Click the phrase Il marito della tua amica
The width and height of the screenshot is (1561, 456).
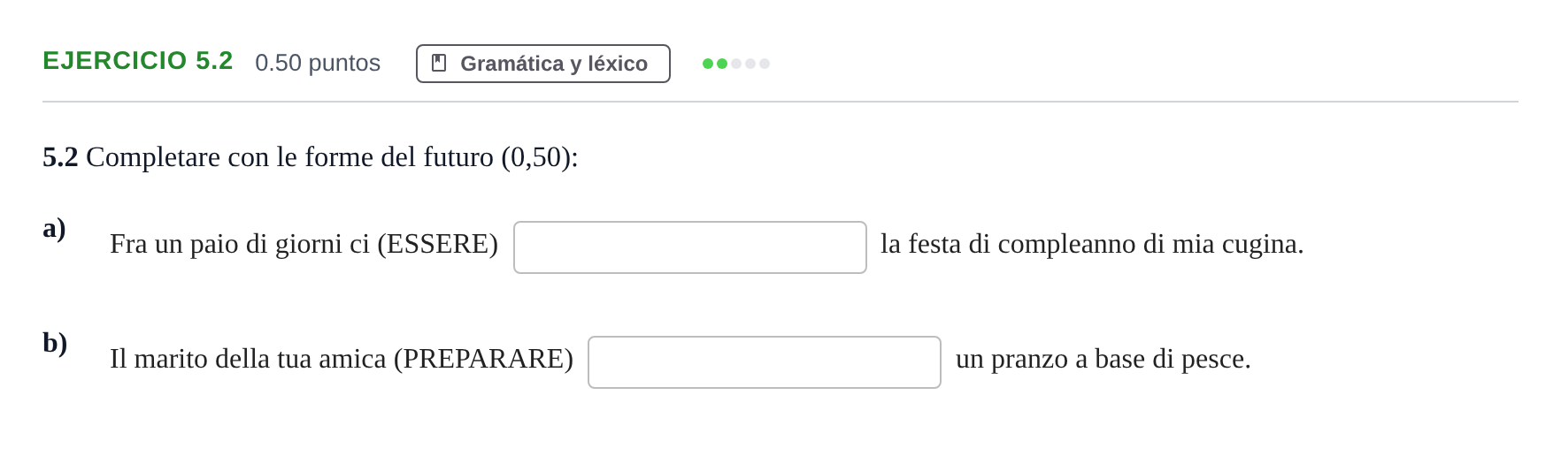[x=248, y=359]
